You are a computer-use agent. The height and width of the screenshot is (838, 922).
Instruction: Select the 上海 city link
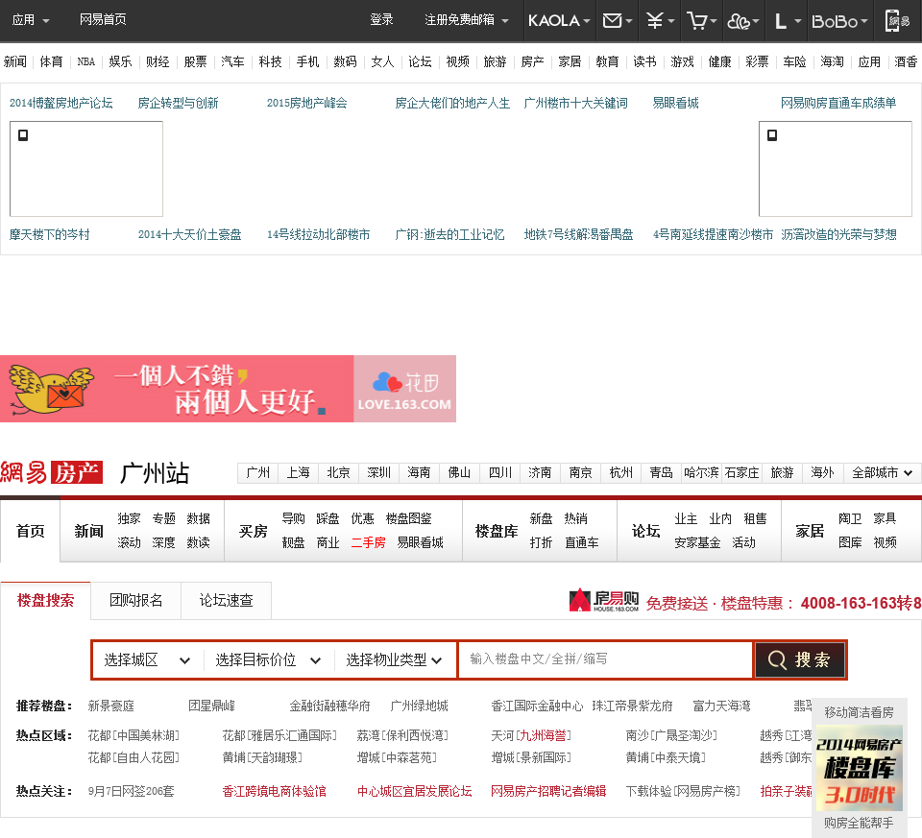[x=298, y=472]
